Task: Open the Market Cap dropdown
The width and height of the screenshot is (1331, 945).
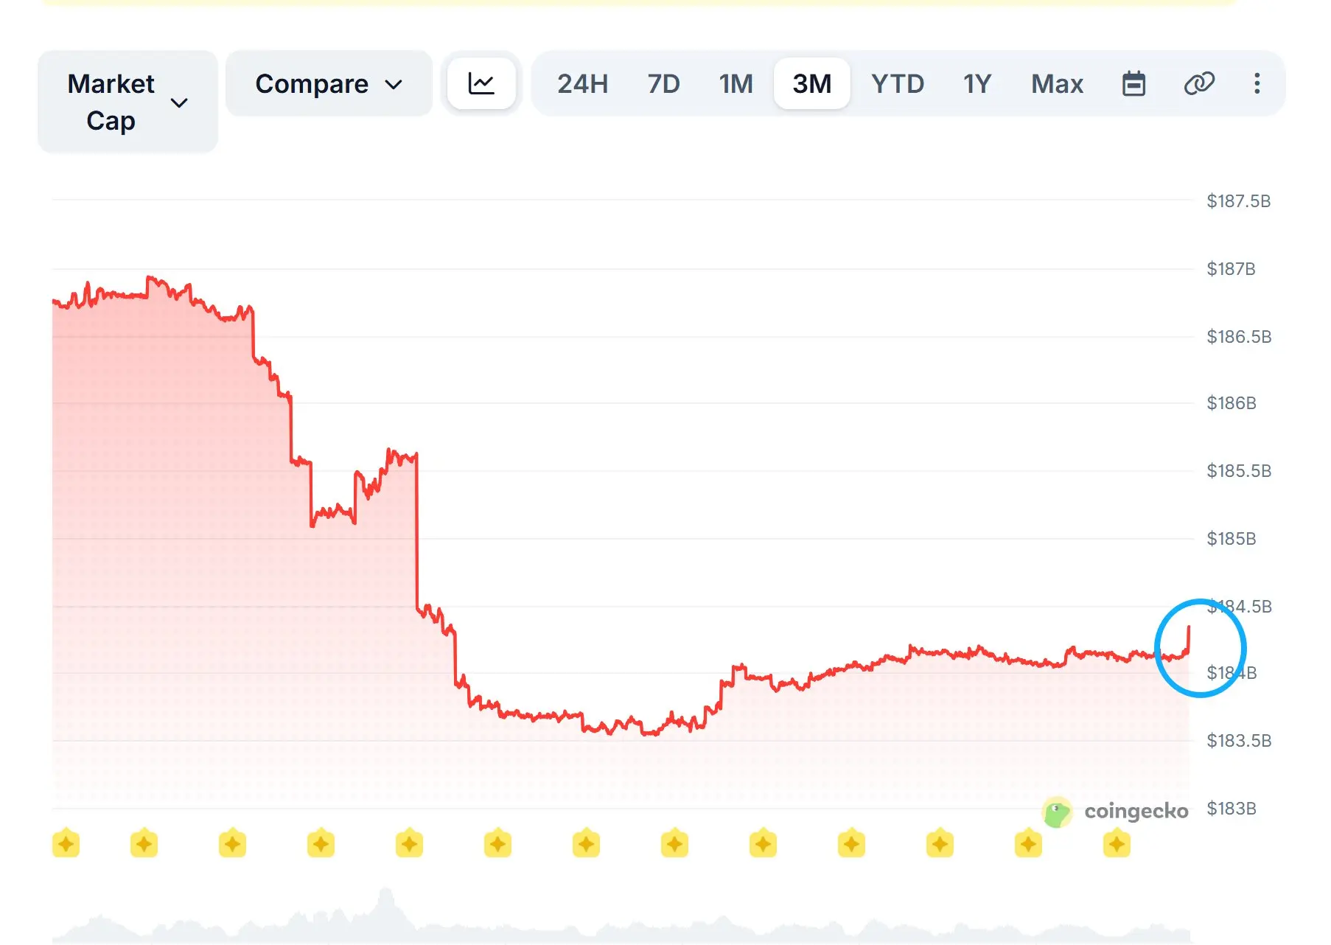Action: [127, 102]
